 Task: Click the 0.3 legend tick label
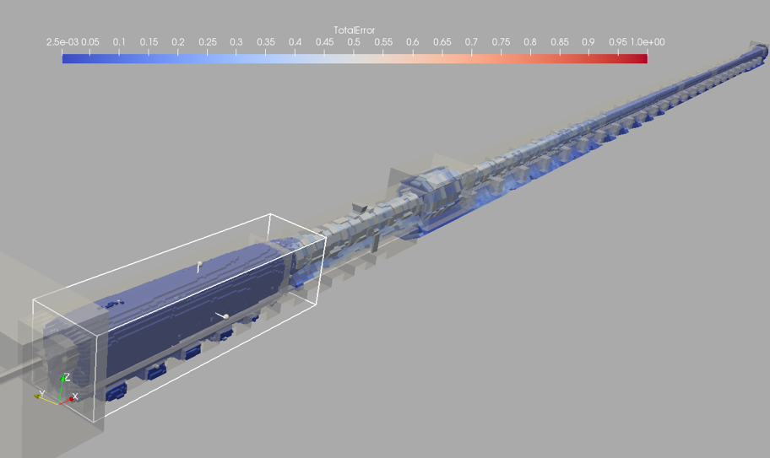236,42
